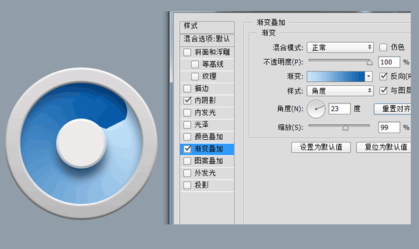Select the 渐变叠加 highlighted entry label
This screenshot has width=419, height=249.
[x=209, y=149]
